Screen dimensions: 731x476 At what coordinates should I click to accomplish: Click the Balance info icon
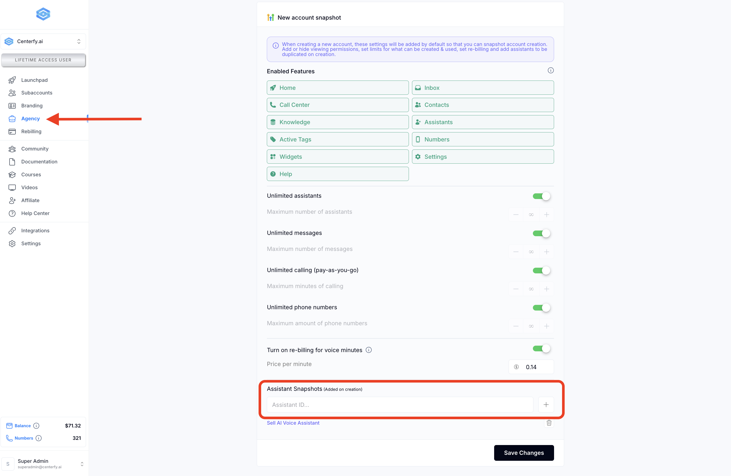(36, 426)
